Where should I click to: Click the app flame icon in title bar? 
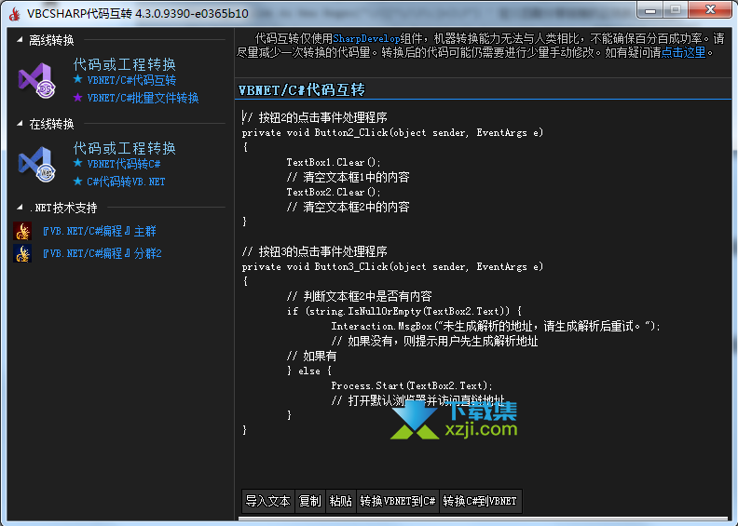[15, 14]
